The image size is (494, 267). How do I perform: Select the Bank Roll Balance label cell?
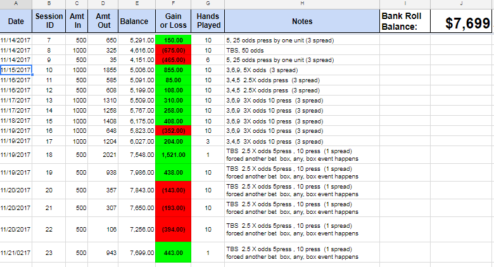coord(405,22)
